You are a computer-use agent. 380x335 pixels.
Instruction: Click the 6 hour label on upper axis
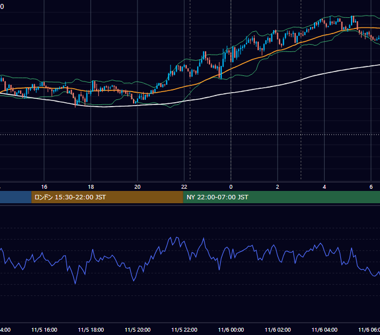[371, 186]
